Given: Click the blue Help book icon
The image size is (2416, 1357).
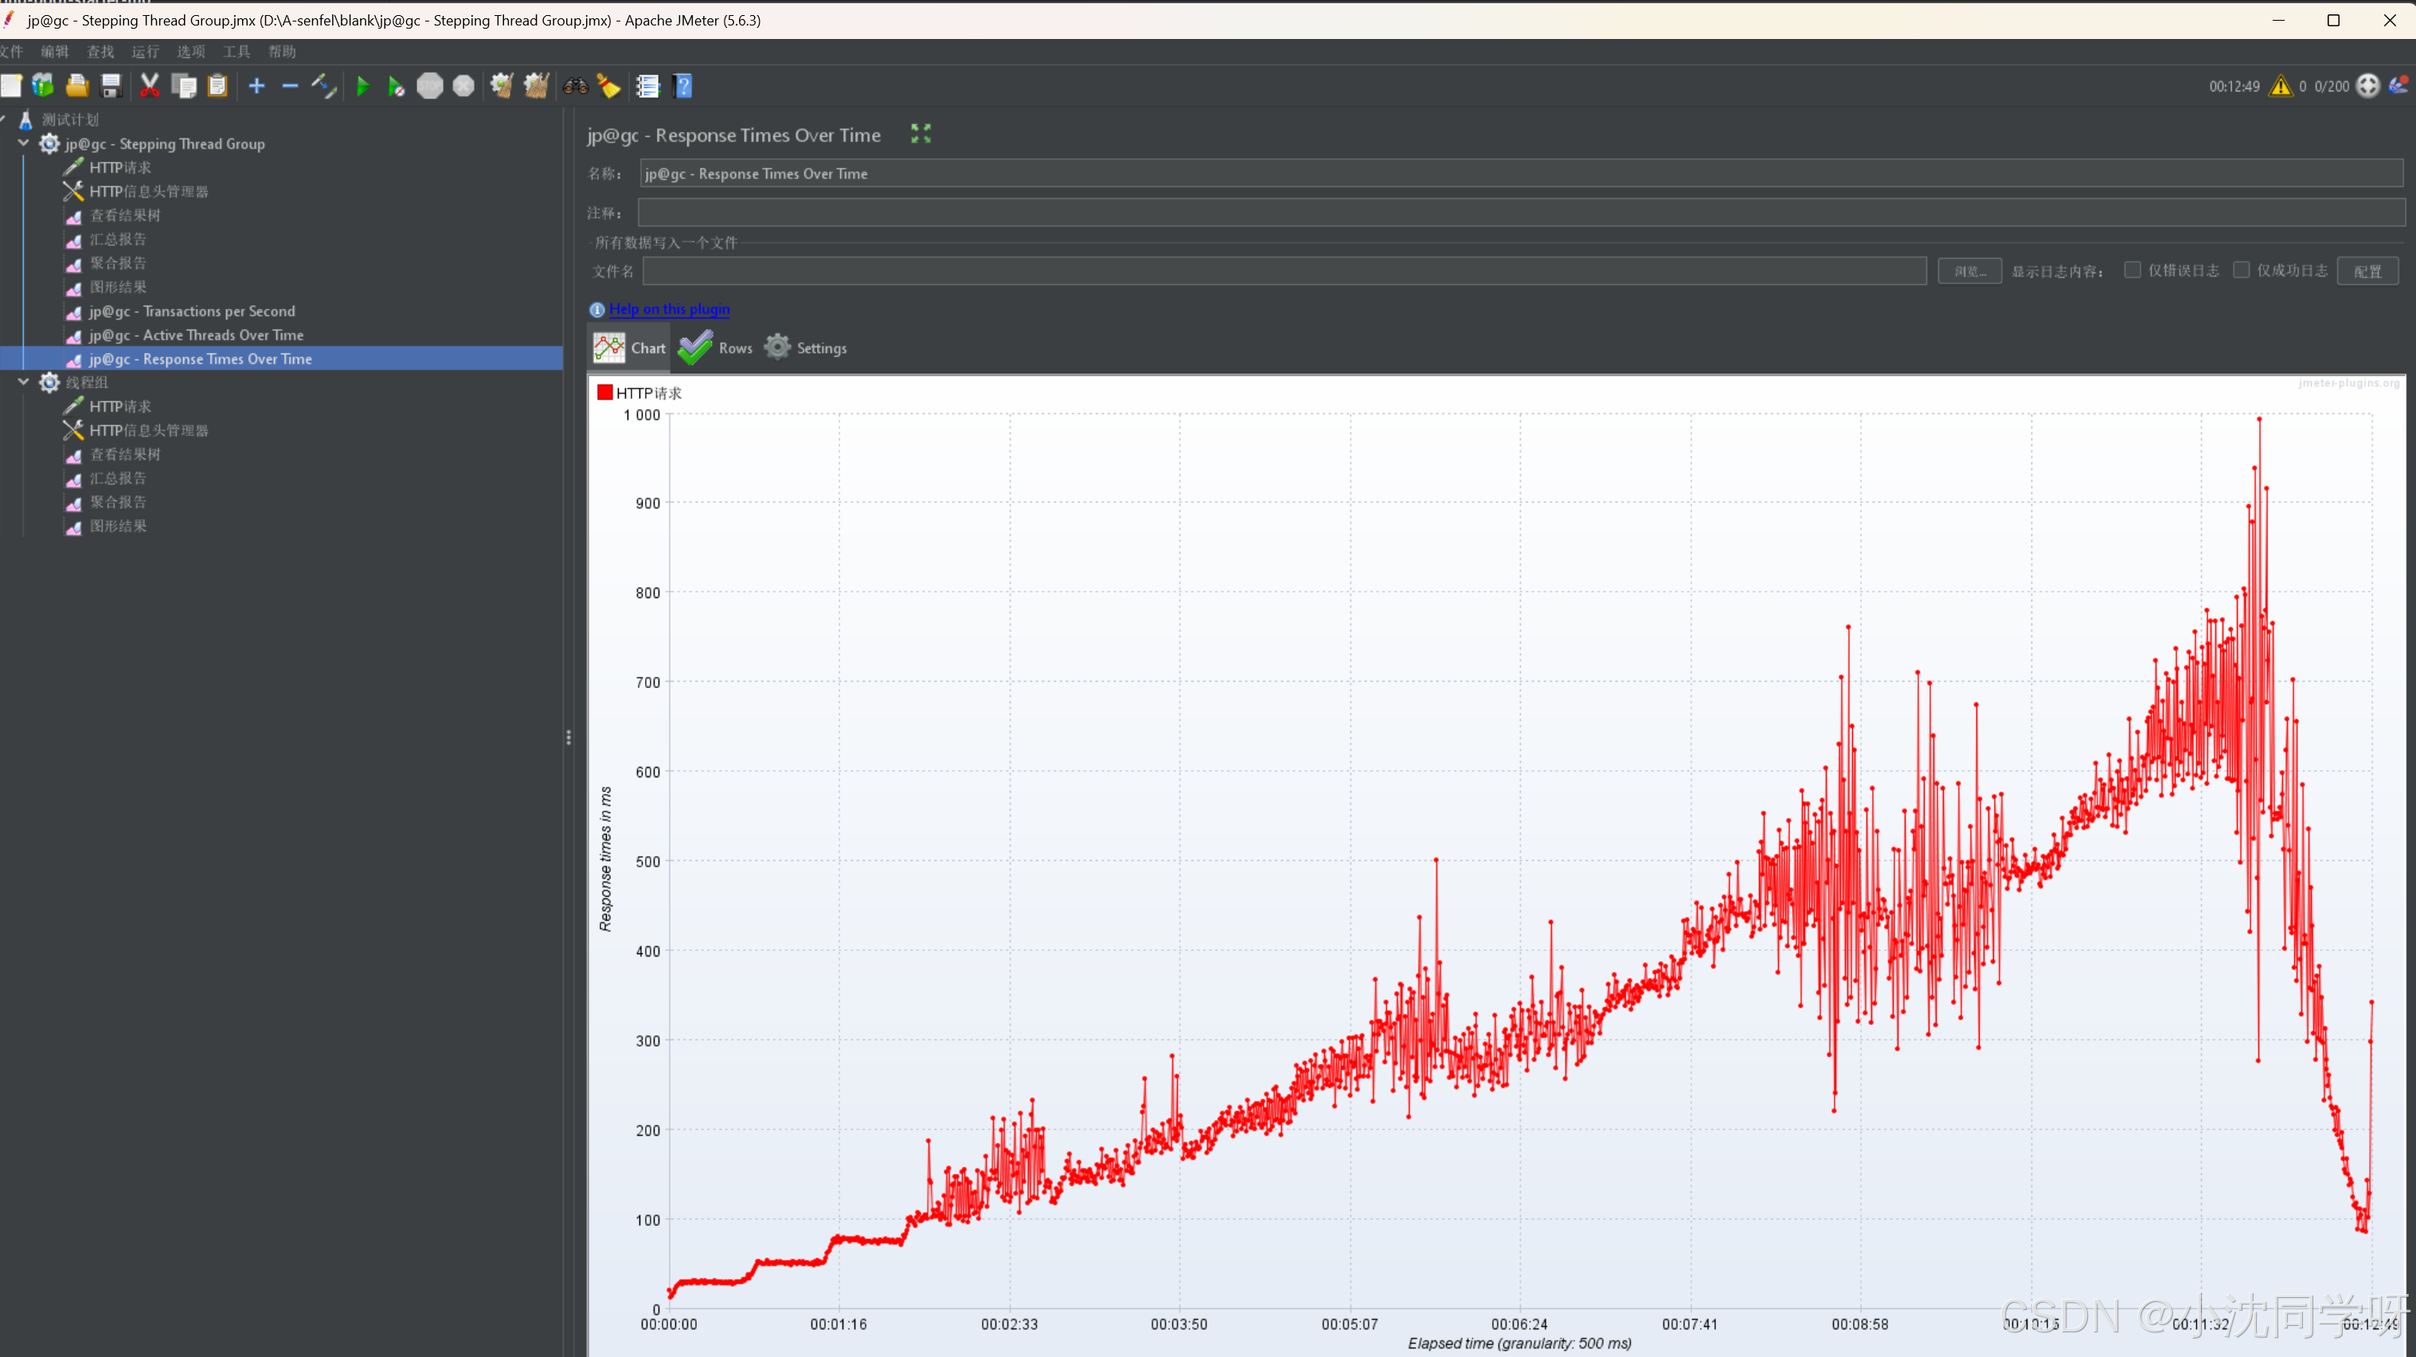Looking at the screenshot, I should pos(684,86).
